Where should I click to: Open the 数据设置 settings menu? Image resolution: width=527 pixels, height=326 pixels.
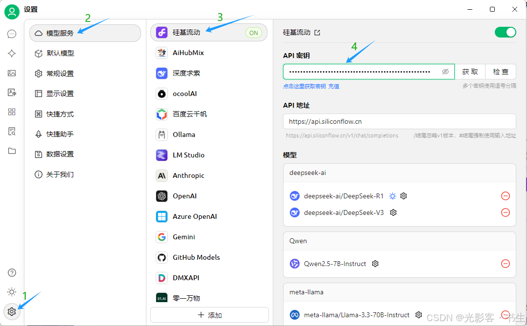point(85,154)
